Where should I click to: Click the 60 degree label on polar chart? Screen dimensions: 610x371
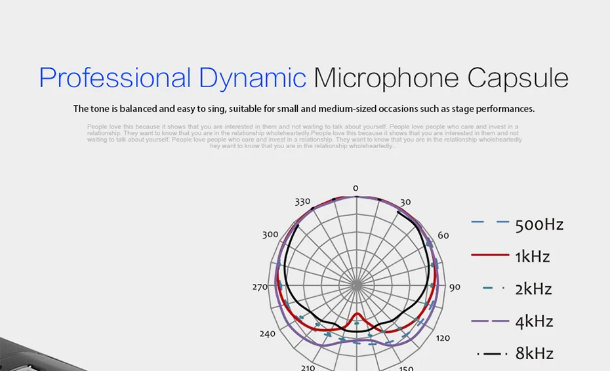(443, 235)
